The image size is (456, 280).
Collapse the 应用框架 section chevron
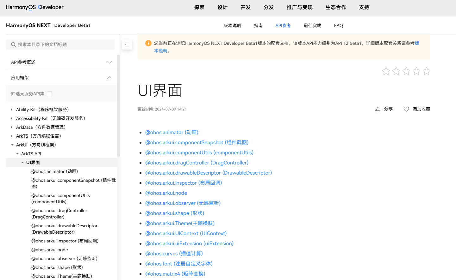pos(109,77)
